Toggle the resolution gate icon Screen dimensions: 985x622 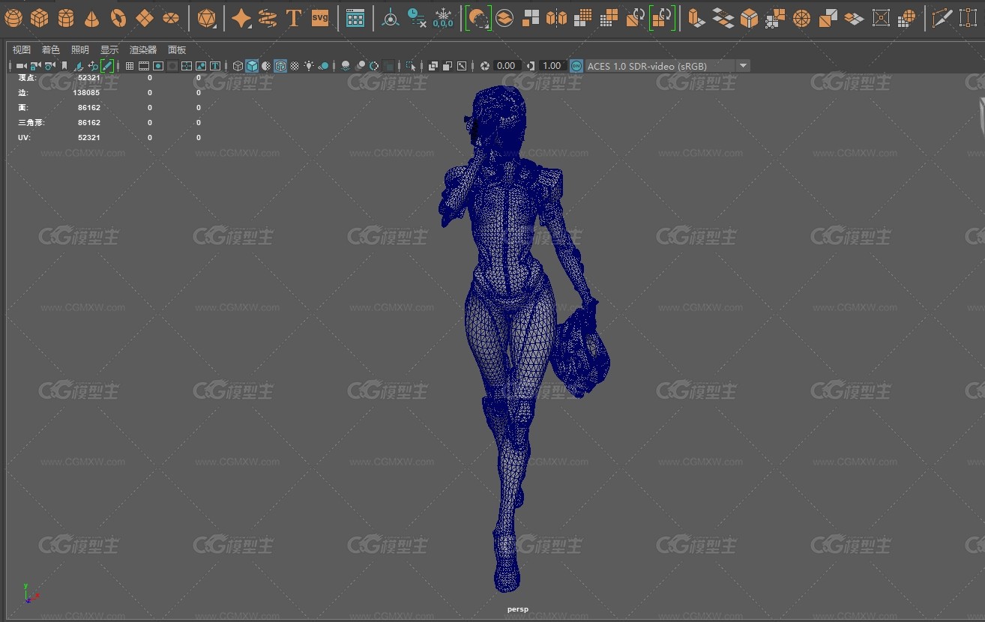point(157,66)
